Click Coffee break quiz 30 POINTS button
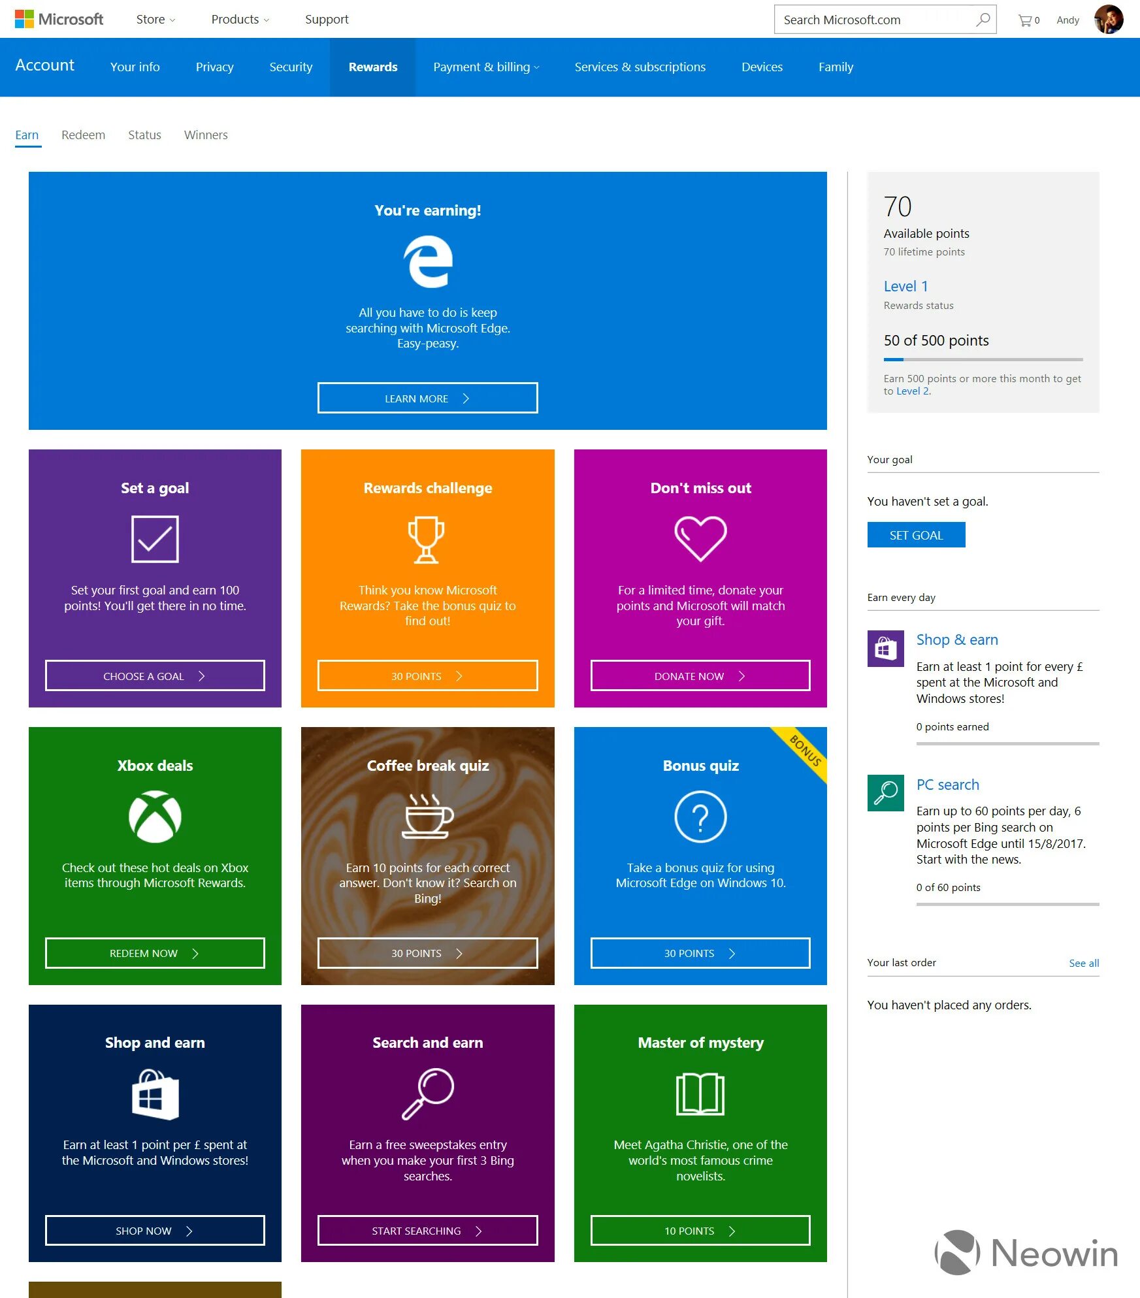 point(428,954)
